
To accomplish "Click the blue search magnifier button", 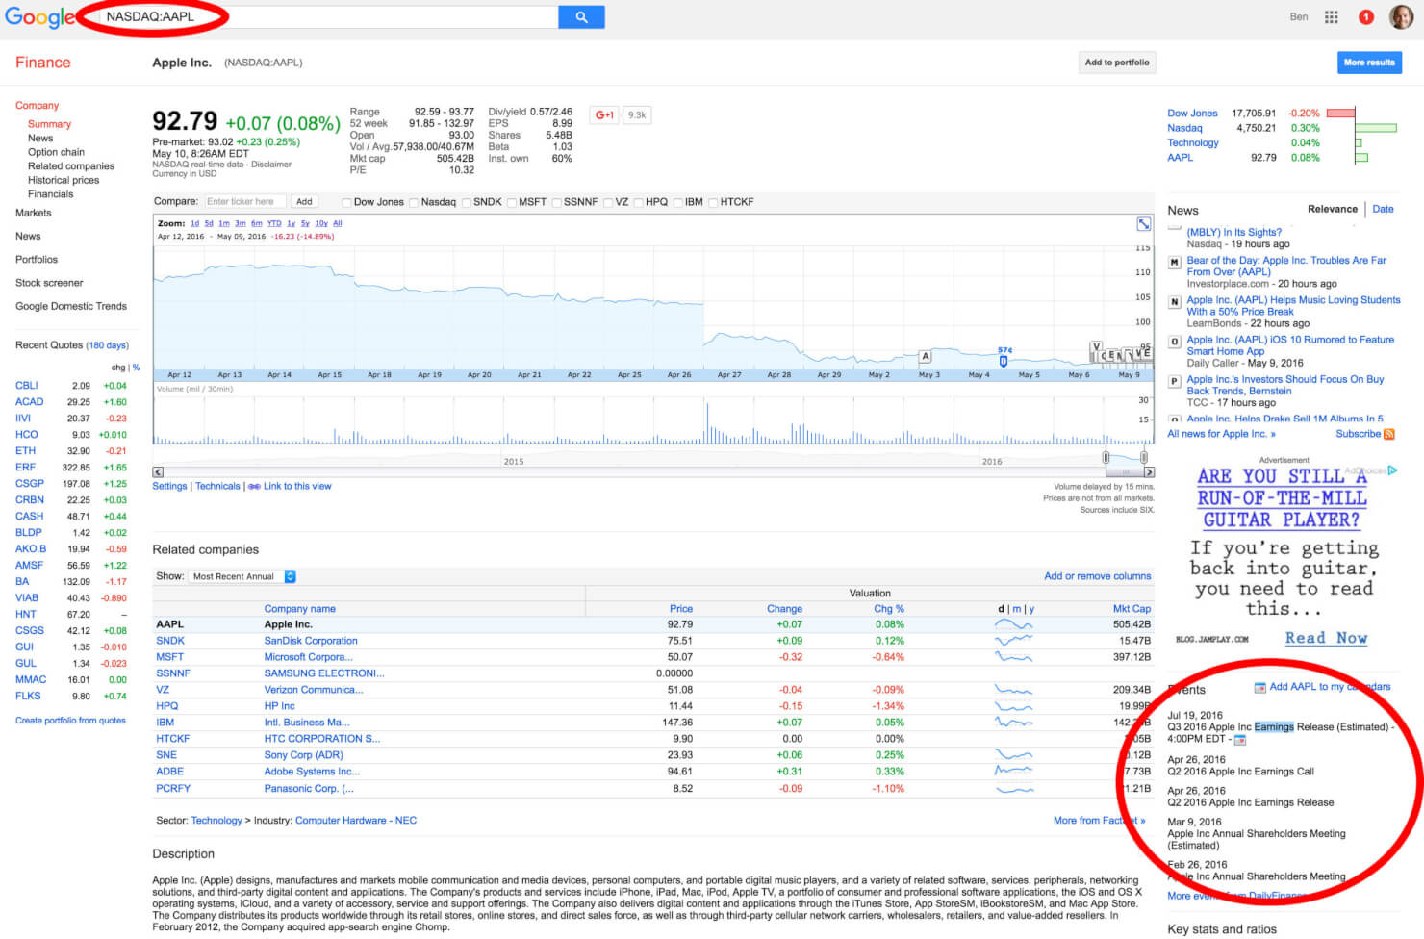I will click(x=581, y=16).
